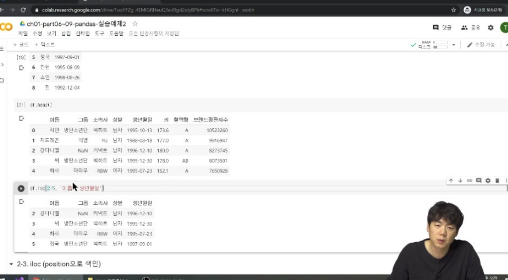The height and width of the screenshot is (280, 508).
Task: Click the Google Drive icon beside title
Action: 22,24
